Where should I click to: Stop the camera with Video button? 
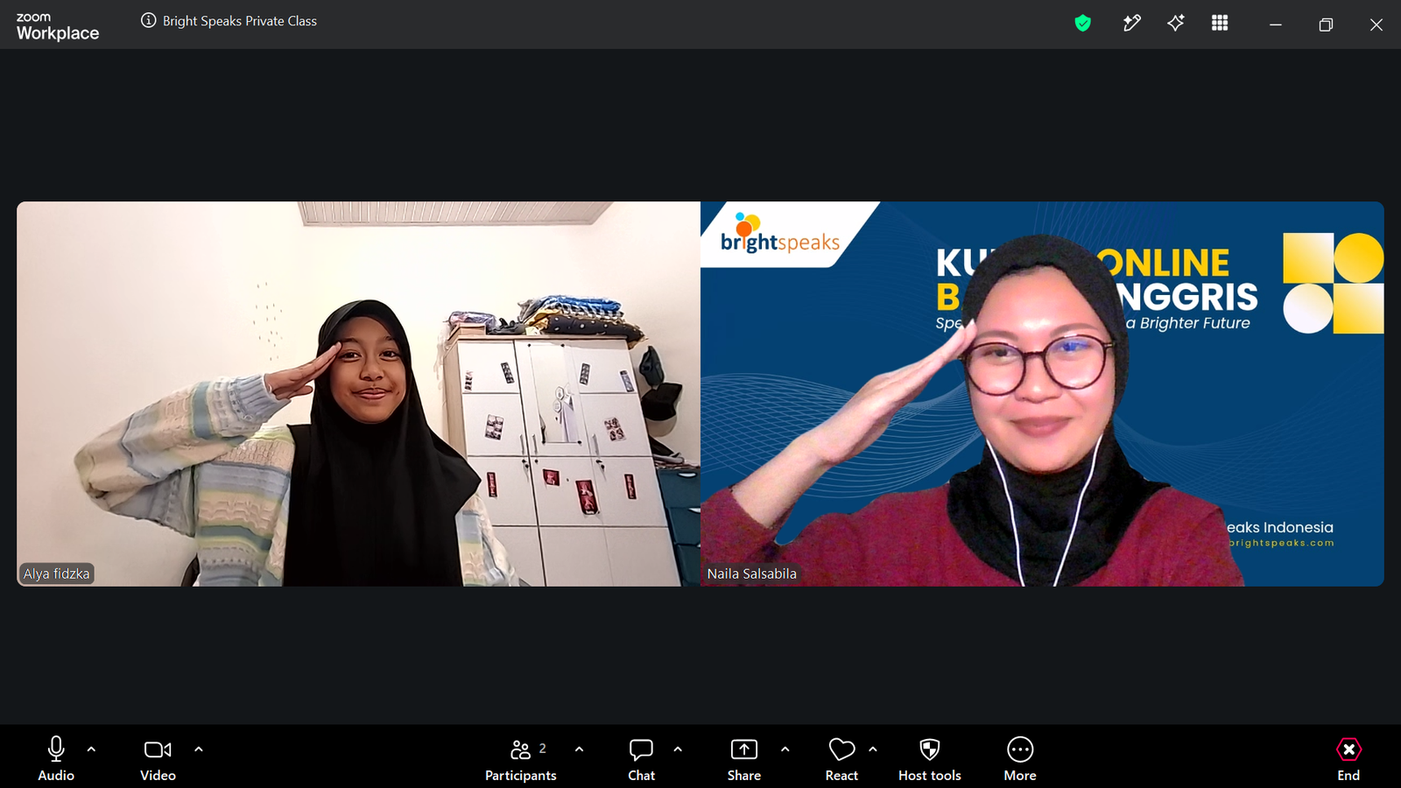[x=158, y=758]
